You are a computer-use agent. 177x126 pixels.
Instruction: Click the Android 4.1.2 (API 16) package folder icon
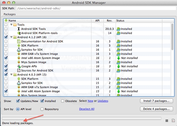[x=15, y=37]
